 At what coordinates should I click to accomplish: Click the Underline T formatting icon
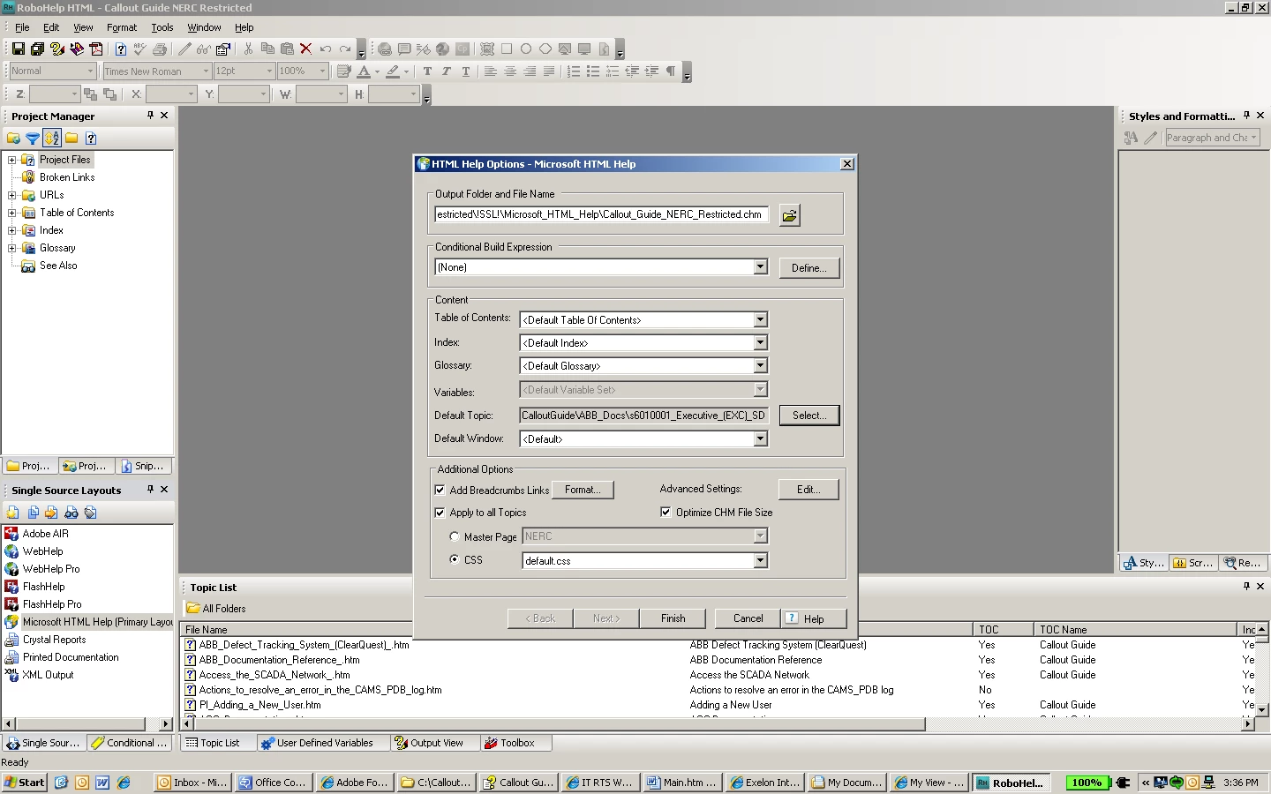[x=466, y=71]
